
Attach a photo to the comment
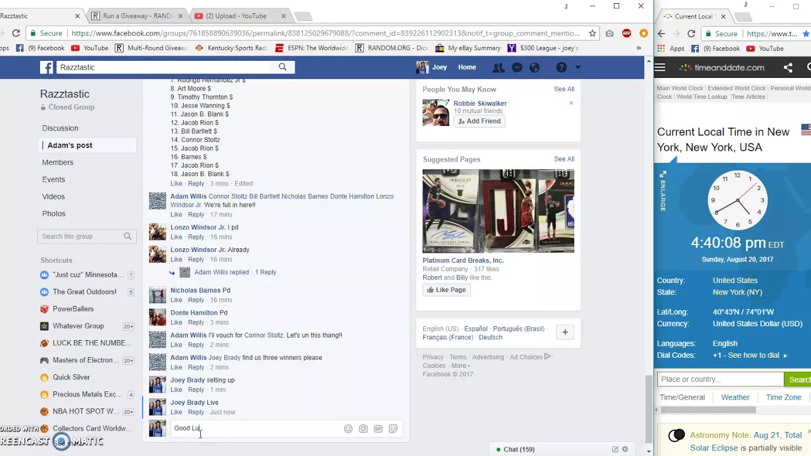pyautogui.click(x=363, y=429)
